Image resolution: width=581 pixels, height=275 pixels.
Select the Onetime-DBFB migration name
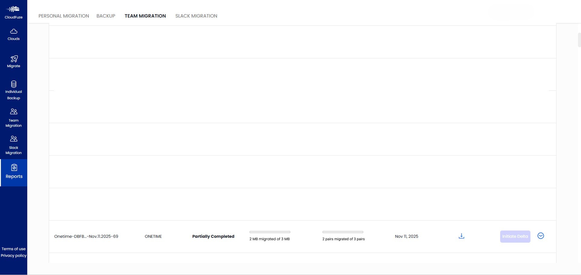(x=86, y=236)
